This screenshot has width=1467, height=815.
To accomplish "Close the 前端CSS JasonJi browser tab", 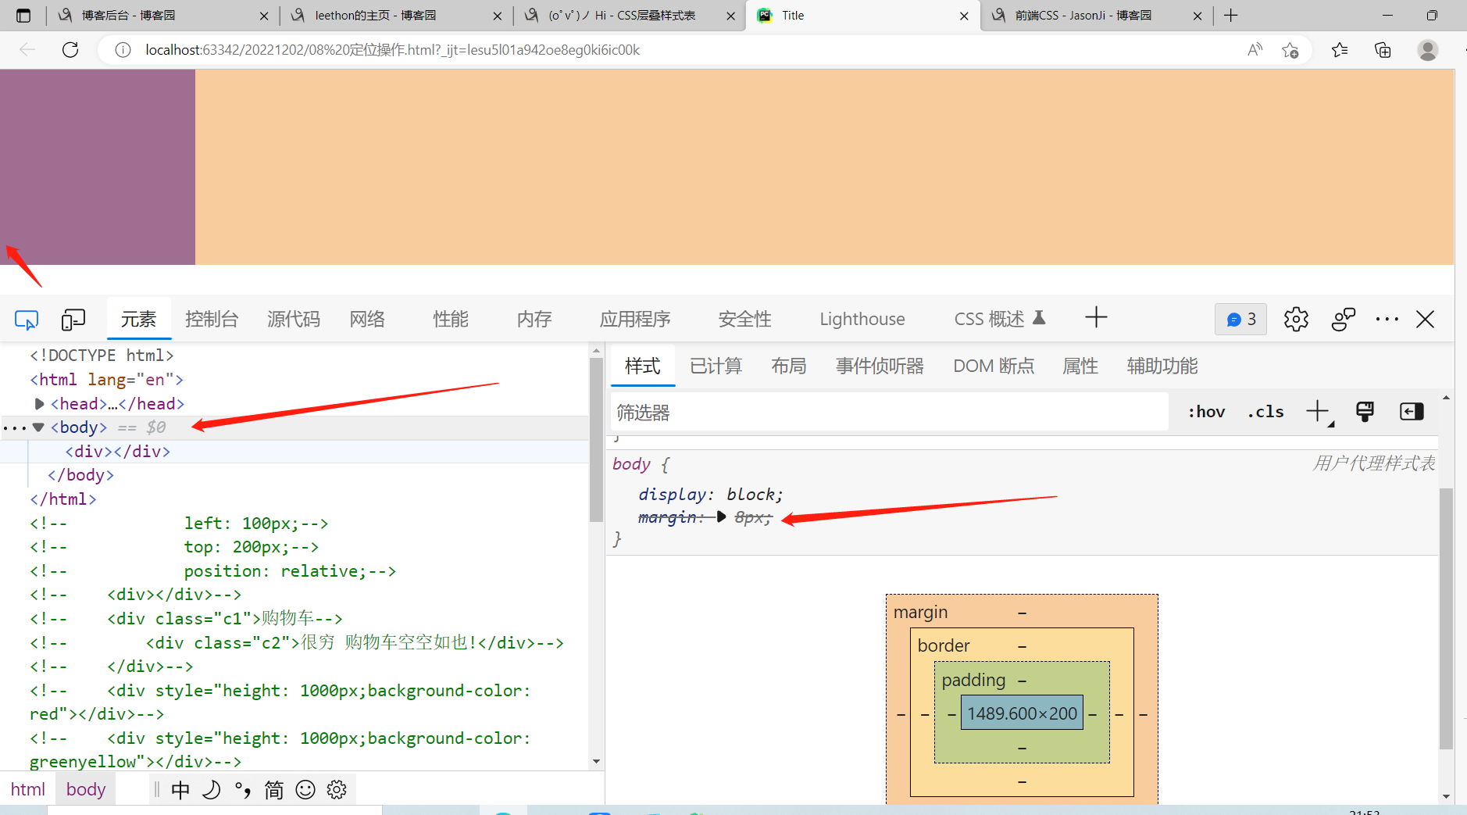I will coord(1198,16).
